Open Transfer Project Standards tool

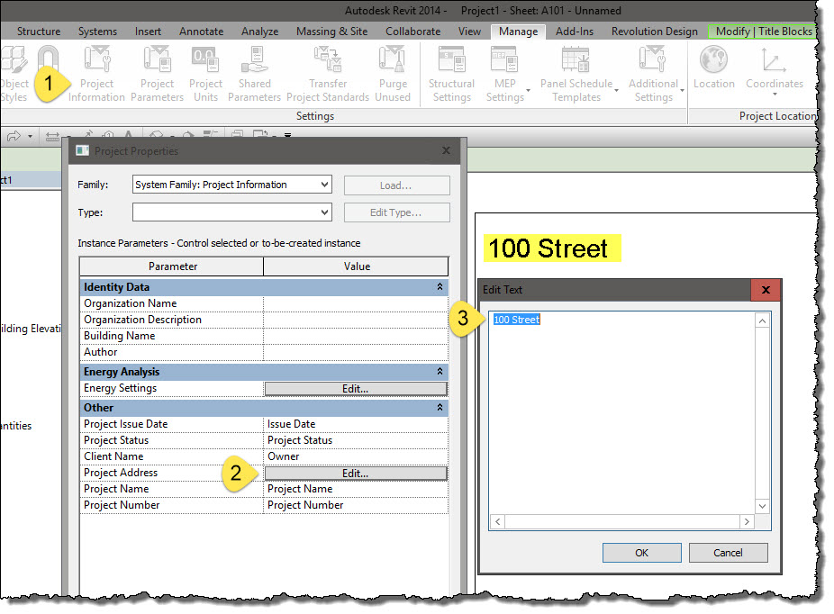[328, 75]
